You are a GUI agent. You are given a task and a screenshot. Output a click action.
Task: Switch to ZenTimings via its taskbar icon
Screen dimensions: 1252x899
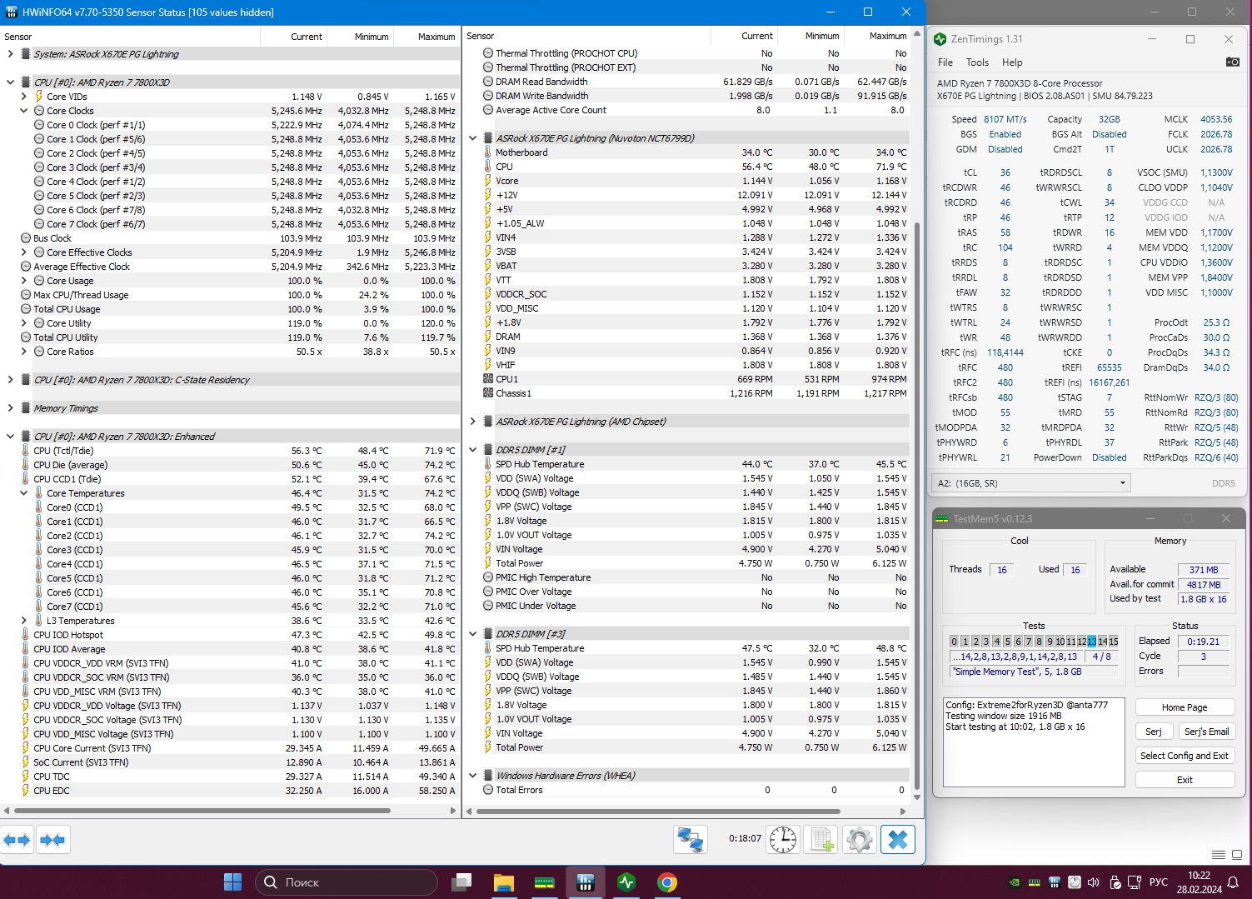[x=626, y=882]
